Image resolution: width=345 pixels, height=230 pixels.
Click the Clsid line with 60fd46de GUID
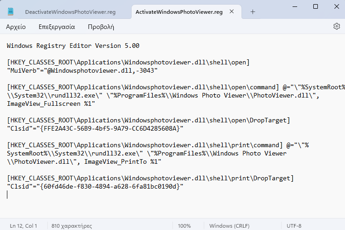(95, 186)
